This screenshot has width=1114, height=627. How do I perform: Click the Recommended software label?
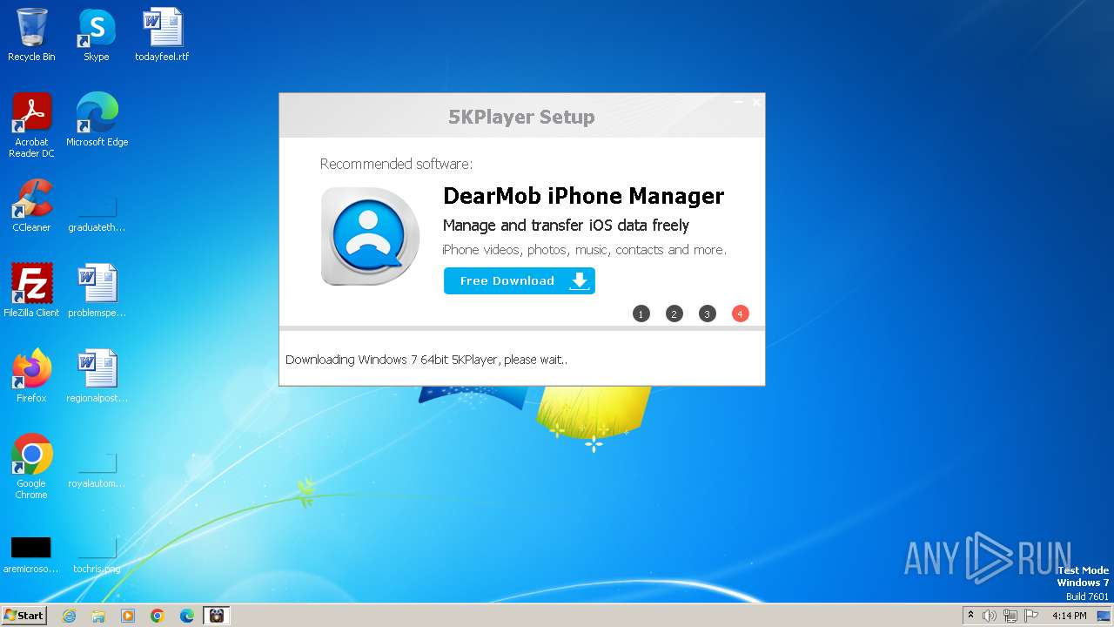(396, 164)
